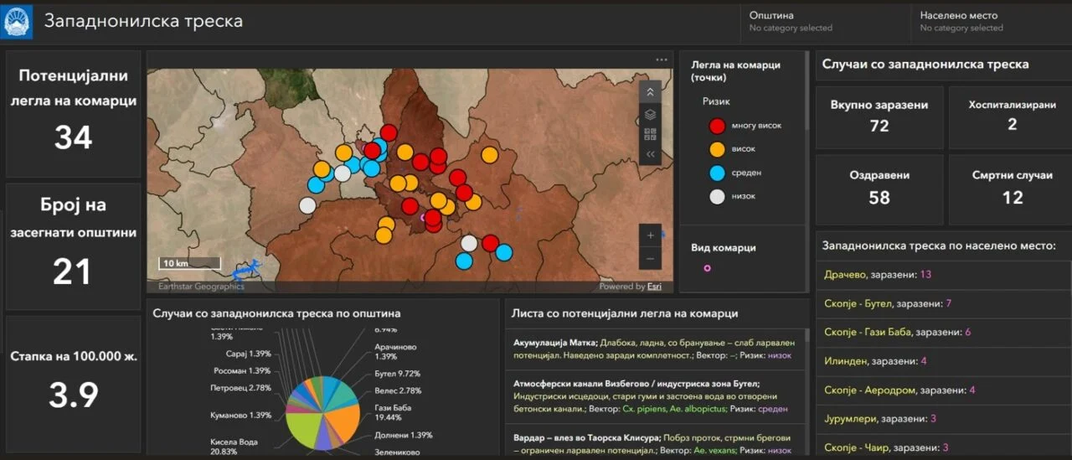
Task: Click the blue среден legend circle
Action: point(717,173)
